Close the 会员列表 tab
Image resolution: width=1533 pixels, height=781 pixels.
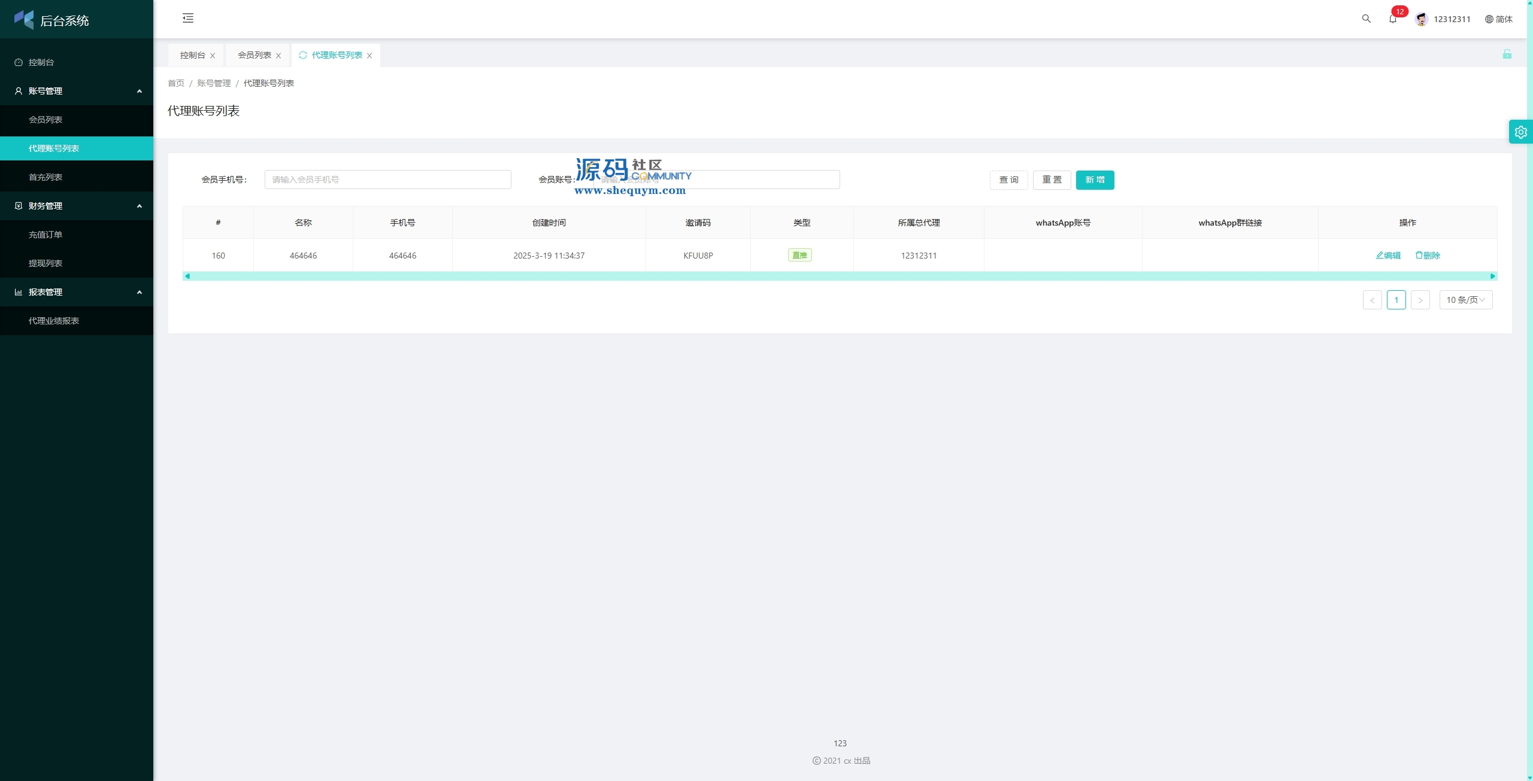[278, 56]
